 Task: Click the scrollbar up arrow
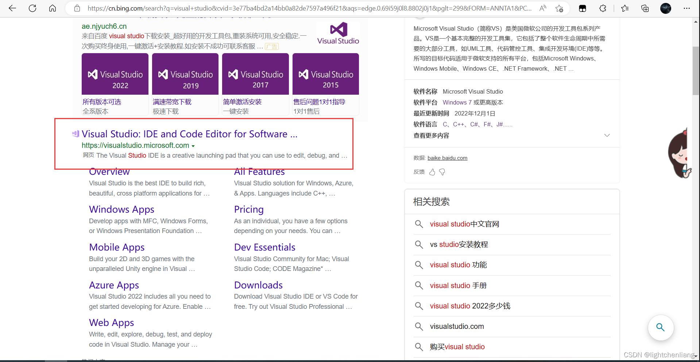point(696,22)
